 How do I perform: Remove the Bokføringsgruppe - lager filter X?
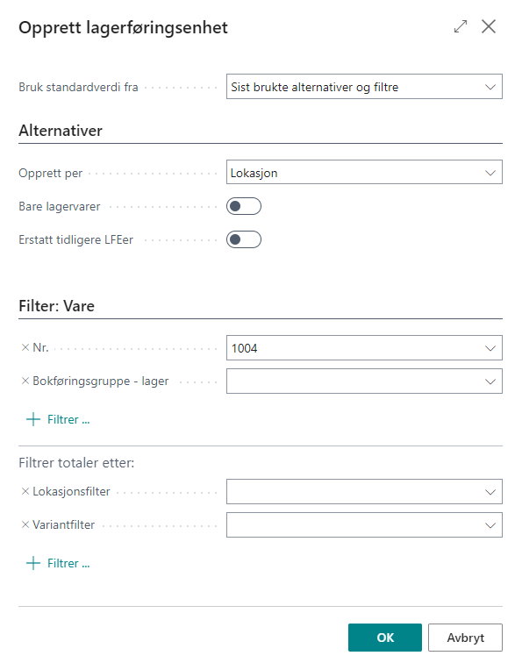point(25,381)
